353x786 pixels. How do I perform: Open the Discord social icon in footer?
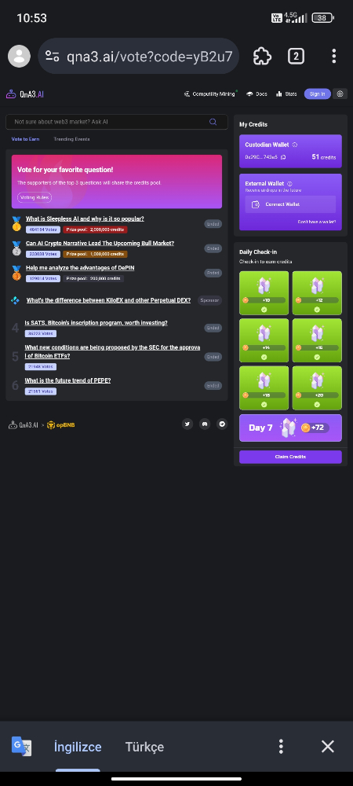point(205,424)
